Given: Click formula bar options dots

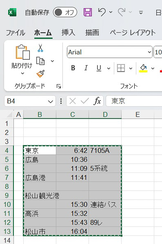Looking at the screenshot, I should 61,101.
